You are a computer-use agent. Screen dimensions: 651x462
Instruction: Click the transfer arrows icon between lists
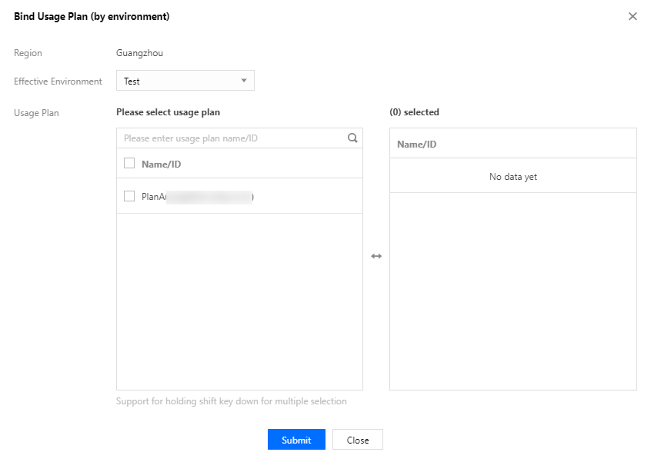376,256
